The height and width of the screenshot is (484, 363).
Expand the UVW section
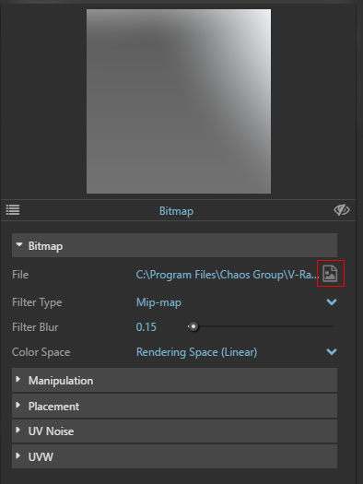[174, 456]
